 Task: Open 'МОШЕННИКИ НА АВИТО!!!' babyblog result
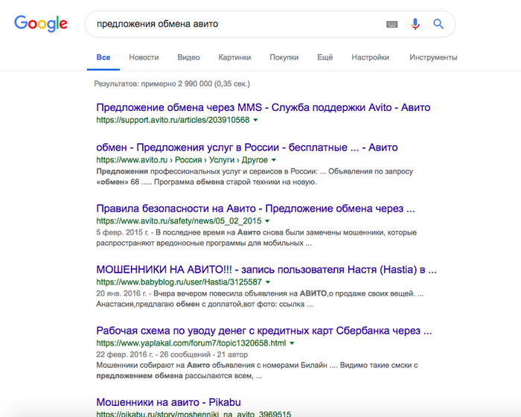(266, 270)
